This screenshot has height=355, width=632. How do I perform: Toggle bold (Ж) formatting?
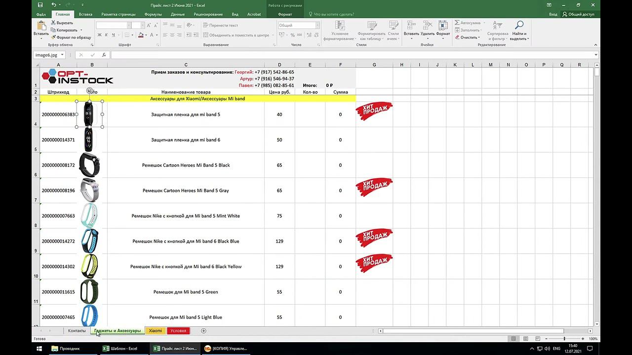pyautogui.click(x=99, y=35)
